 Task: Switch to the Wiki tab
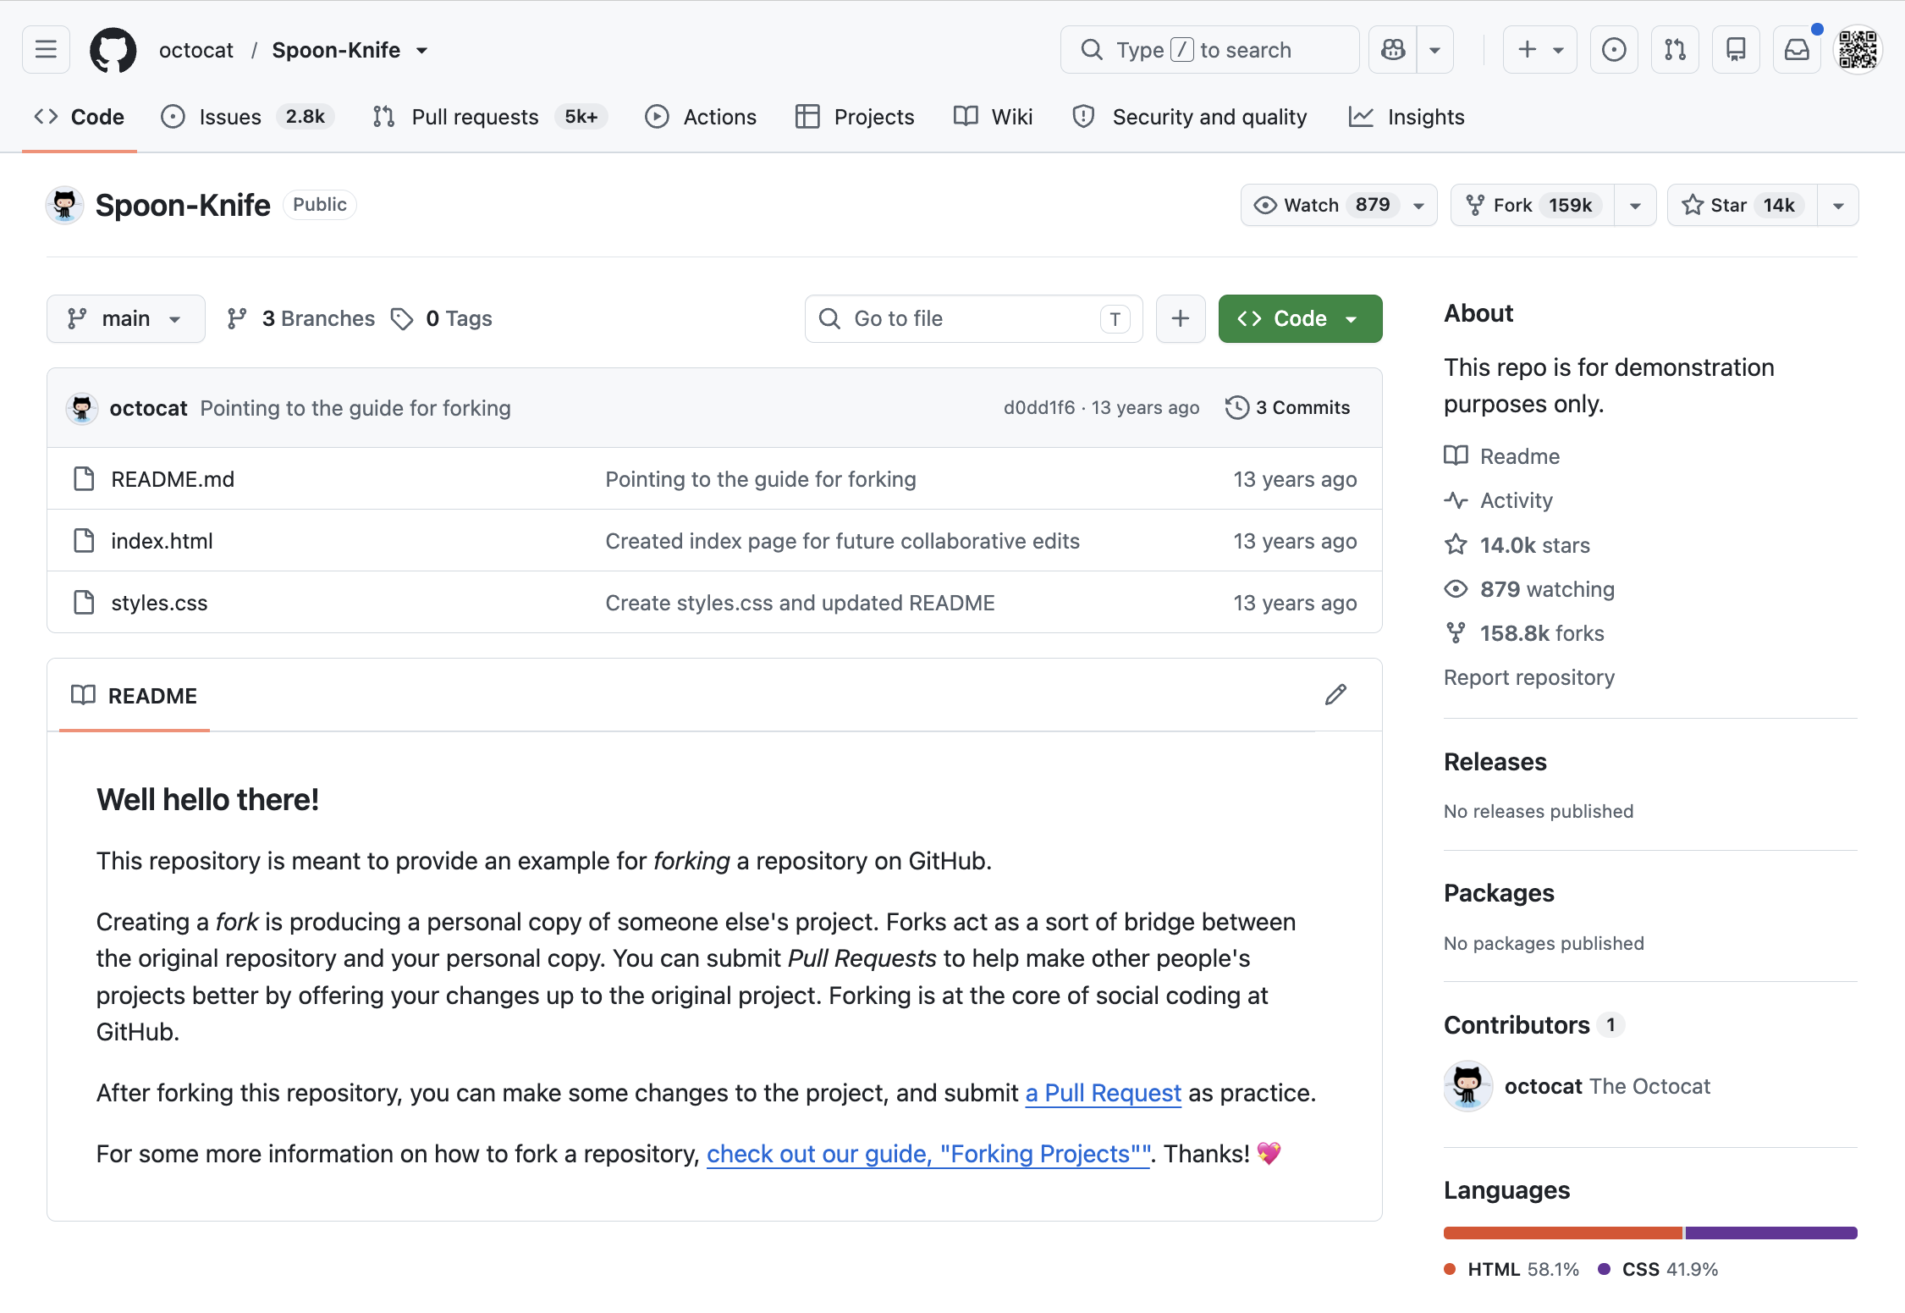pos(993,117)
